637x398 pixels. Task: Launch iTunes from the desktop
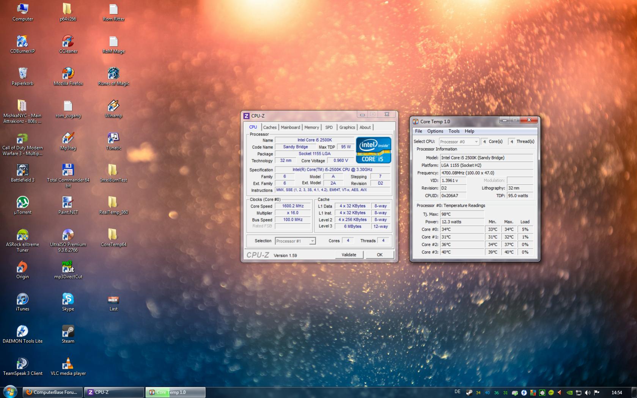(23, 302)
